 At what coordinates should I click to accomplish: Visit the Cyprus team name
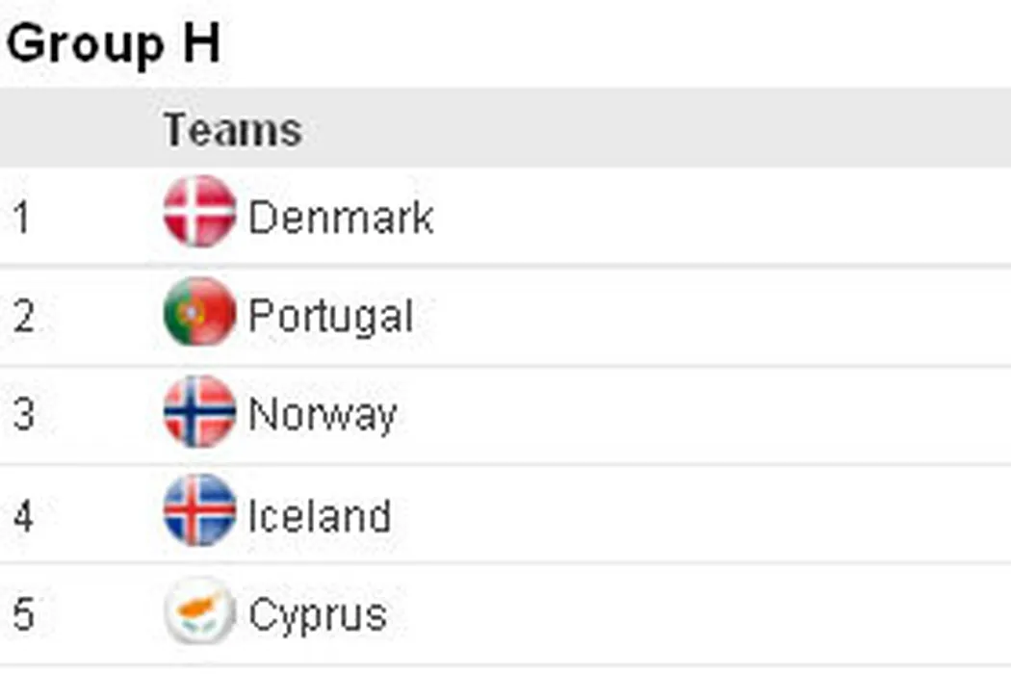click(317, 615)
